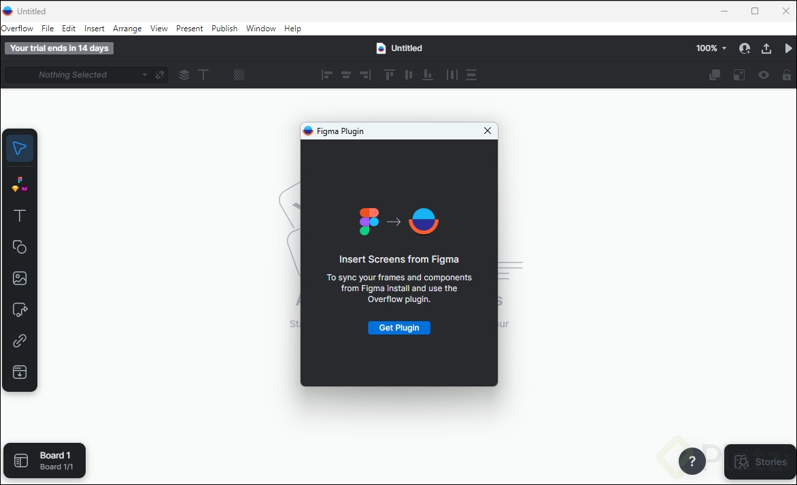Screen dimensions: 797x485
Task: Align top edges
Action: point(390,75)
